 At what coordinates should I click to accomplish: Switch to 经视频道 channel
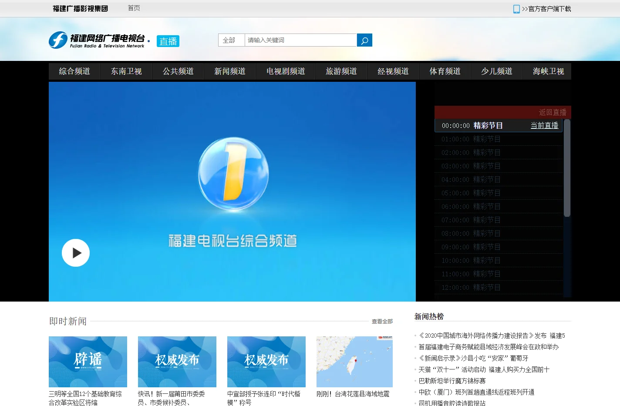(x=393, y=71)
